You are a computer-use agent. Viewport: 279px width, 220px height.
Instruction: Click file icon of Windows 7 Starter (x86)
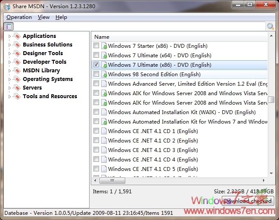[x=104, y=46]
